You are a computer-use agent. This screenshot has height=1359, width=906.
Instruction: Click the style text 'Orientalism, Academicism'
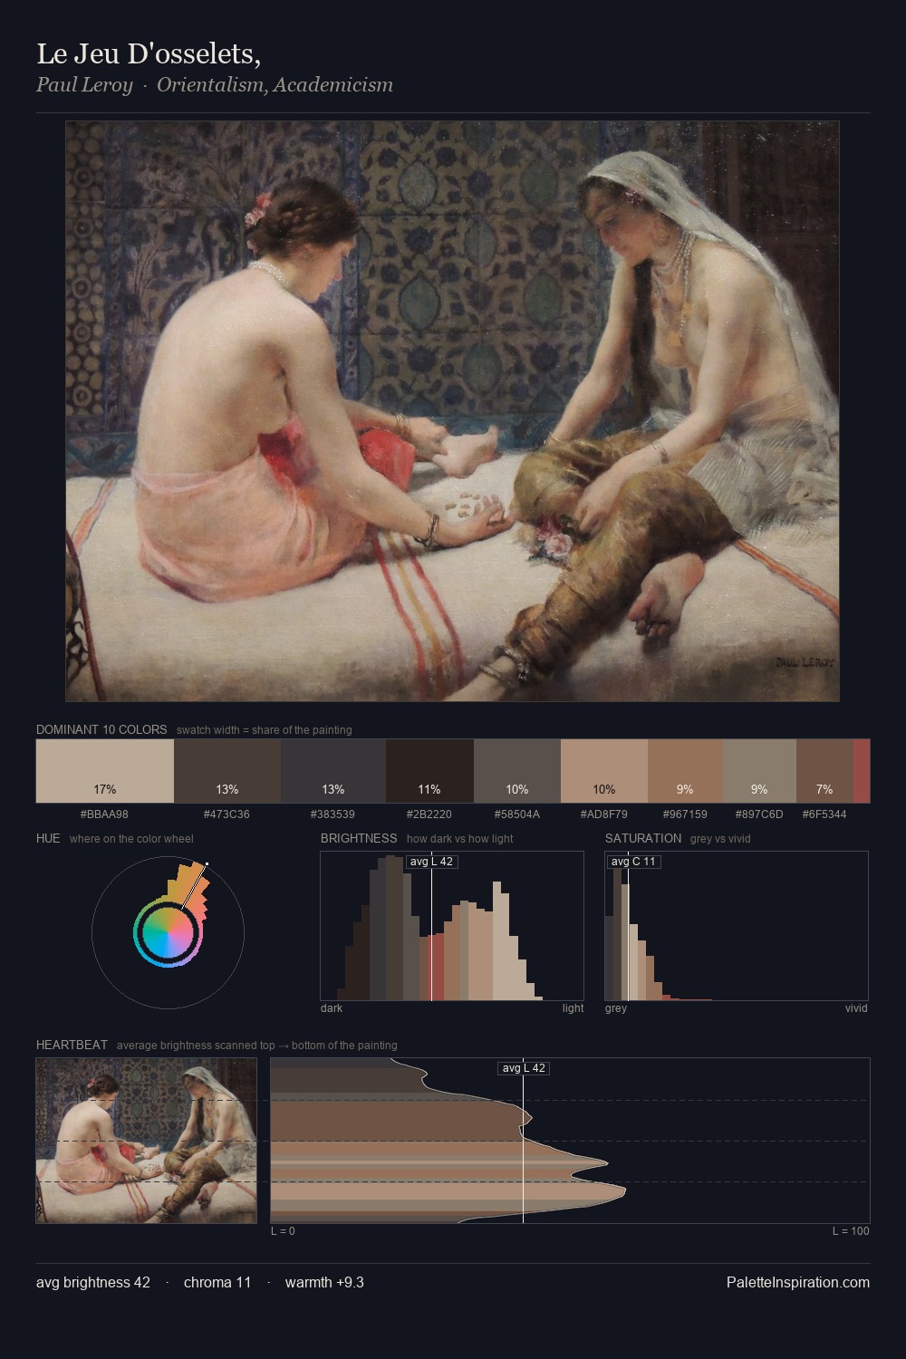(x=275, y=85)
